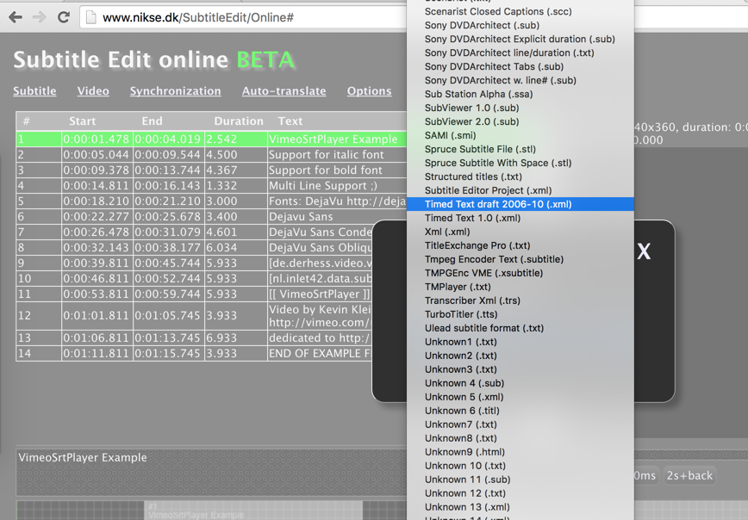Click the browser back arrow

[16, 17]
